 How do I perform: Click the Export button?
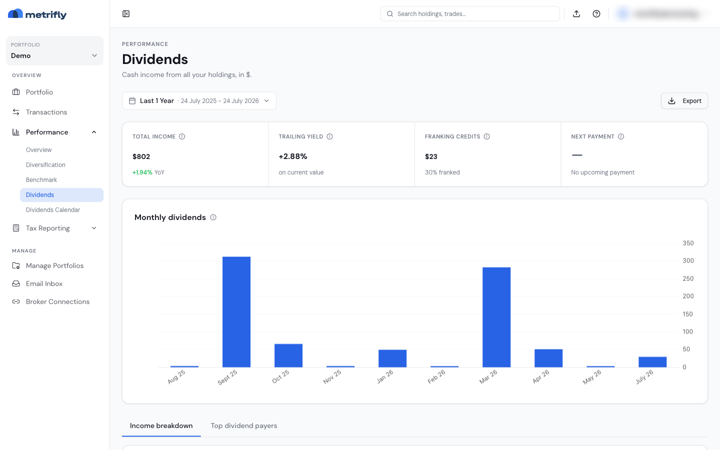coord(684,101)
